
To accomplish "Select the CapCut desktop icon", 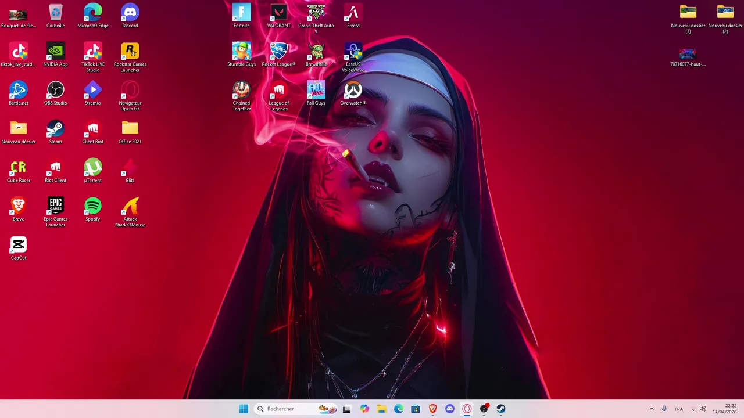I will (x=19, y=248).
